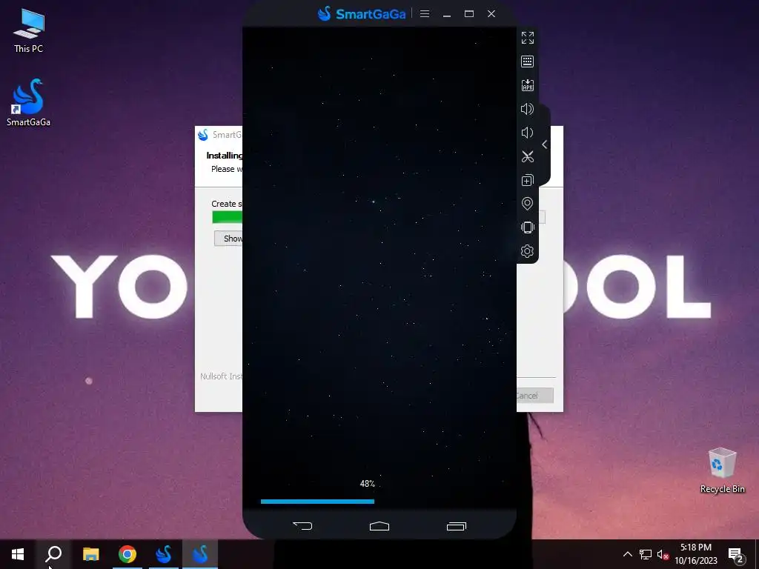Show hidden tray icons chevron
Image resolution: width=759 pixels, height=569 pixels.
pos(627,554)
